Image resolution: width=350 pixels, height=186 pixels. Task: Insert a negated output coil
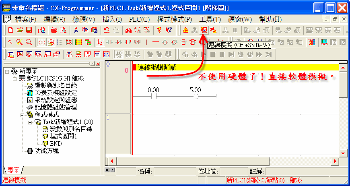pos(174,42)
